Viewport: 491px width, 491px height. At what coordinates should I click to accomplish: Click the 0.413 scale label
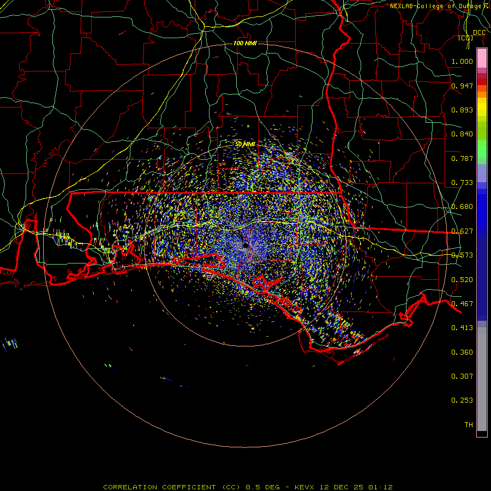[x=462, y=328]
